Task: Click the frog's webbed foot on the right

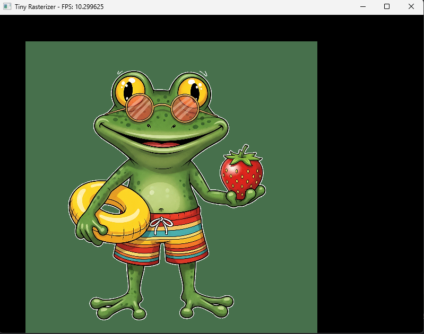Action: tap(207, 306)
